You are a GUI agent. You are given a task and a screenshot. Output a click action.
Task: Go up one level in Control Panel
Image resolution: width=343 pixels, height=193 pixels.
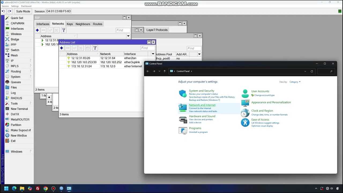(165, 71)
